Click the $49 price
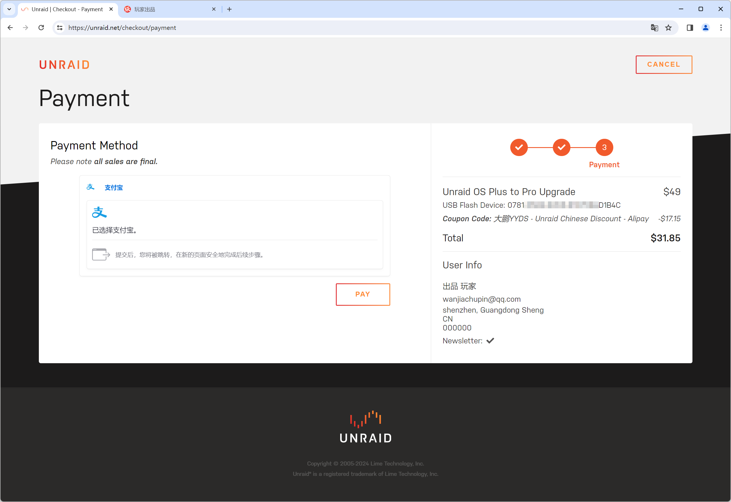 672,192
